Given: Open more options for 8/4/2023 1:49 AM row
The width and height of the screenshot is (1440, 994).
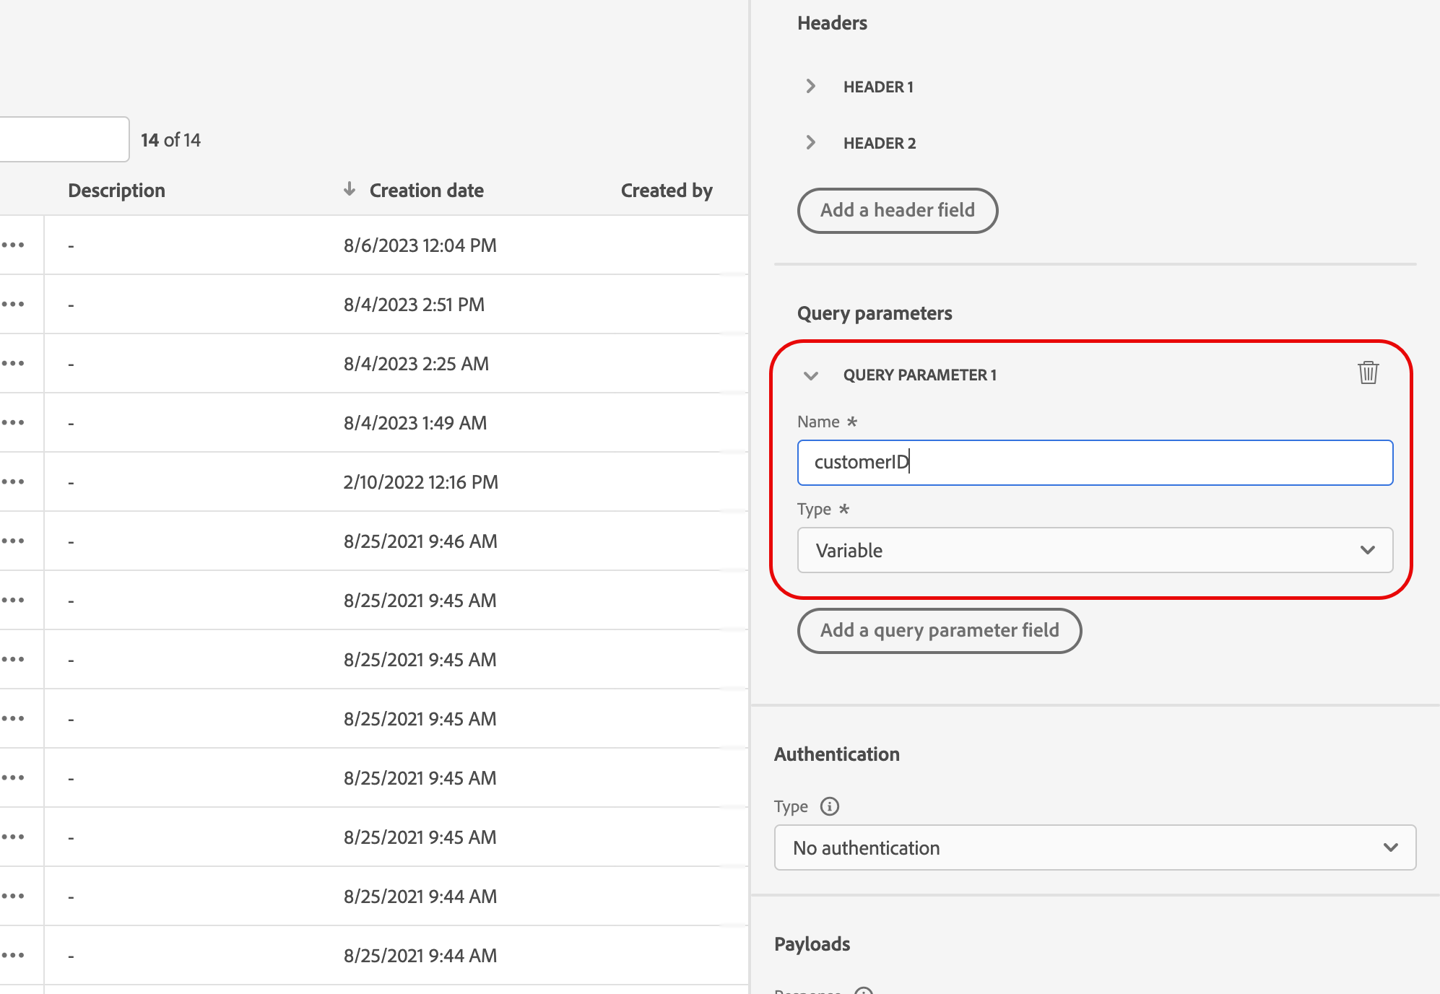Looking at the screenshot, I should pyautogui.click(x=13, y=423).
